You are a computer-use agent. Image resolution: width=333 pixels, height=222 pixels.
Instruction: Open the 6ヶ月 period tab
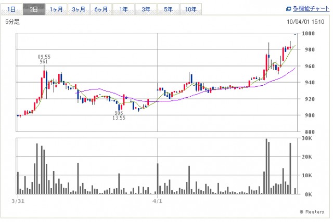pos(101,9)
